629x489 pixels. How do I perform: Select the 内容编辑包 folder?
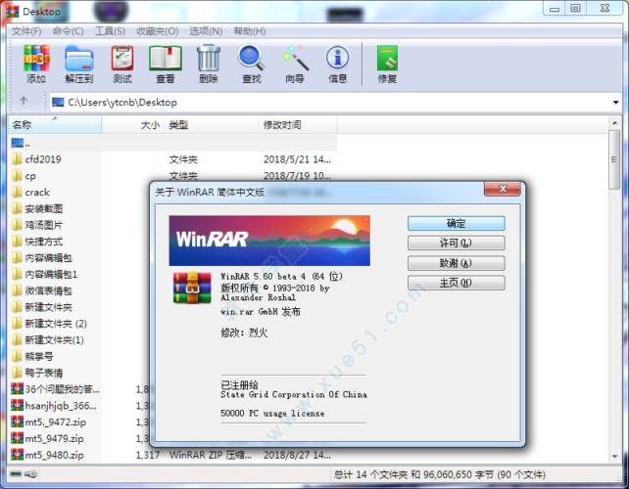[x=42, y=258]
